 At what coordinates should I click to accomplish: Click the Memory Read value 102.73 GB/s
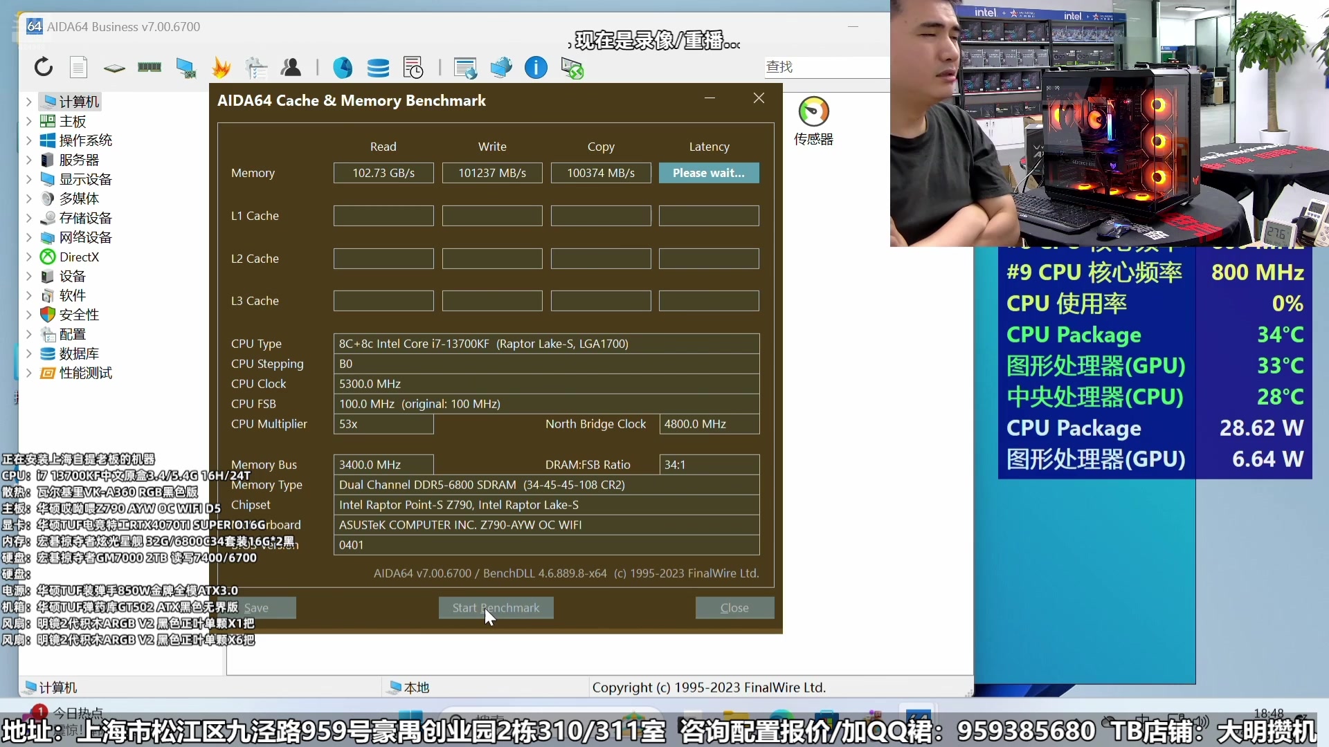point(383,173)
